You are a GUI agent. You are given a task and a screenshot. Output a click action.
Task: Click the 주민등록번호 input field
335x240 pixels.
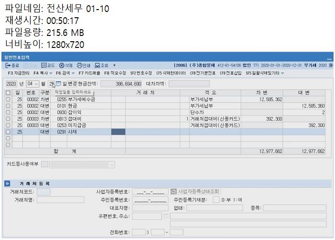click(150, 200)
